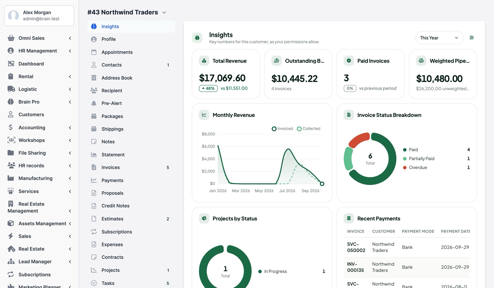494x288 pixels.
Task: Open the insights filter settings icon
Action: coord(471,38)
